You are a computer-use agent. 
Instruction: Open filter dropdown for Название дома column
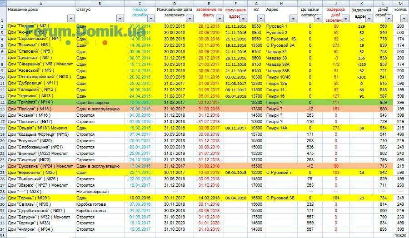tap(71, 19)
